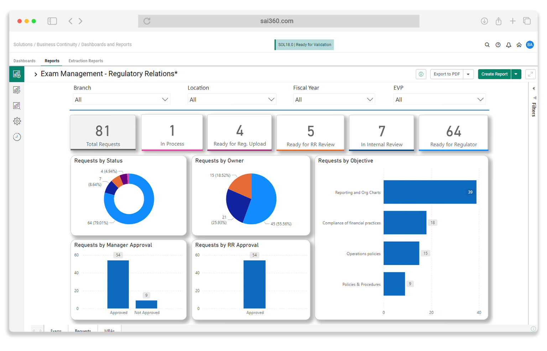The width and height of the screenshot is (547, 351).
Task: Expand the report to full screen
Action: [x=530, y=74]
